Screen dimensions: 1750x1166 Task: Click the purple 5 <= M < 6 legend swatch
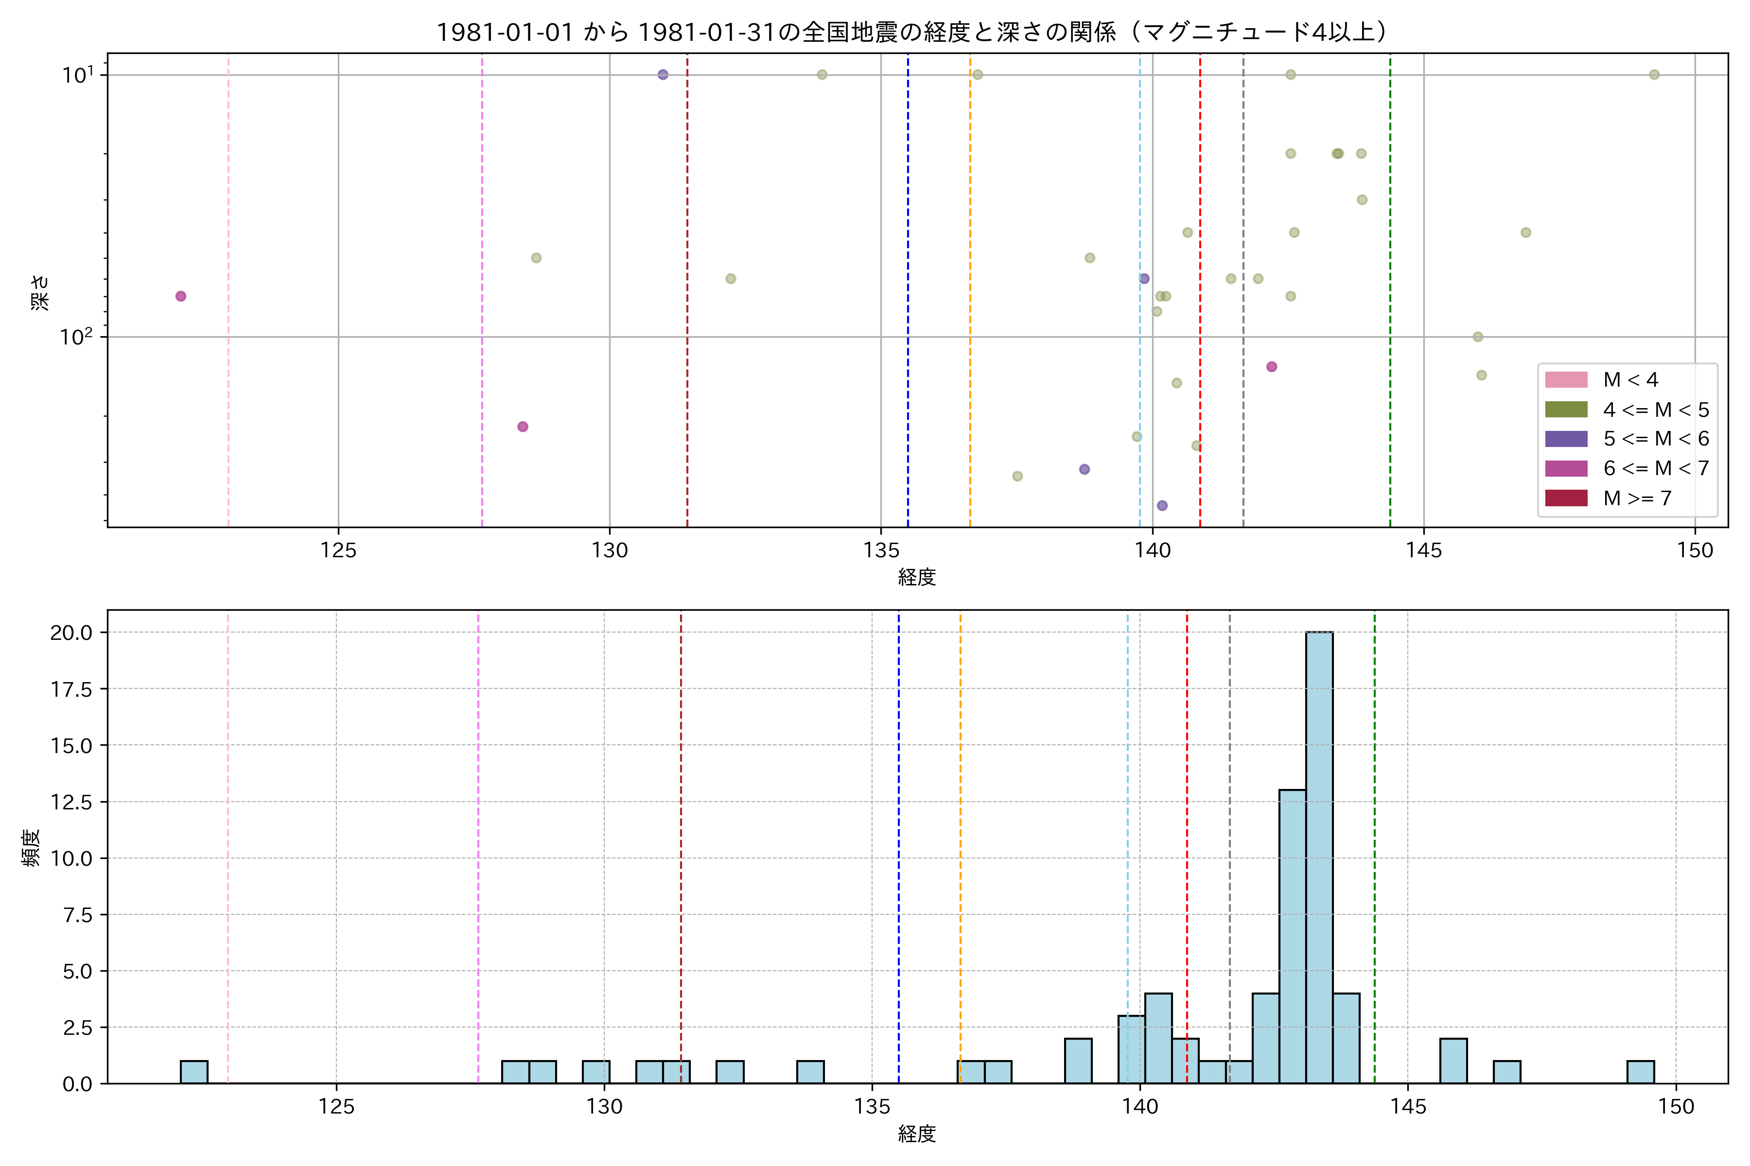1565,439
